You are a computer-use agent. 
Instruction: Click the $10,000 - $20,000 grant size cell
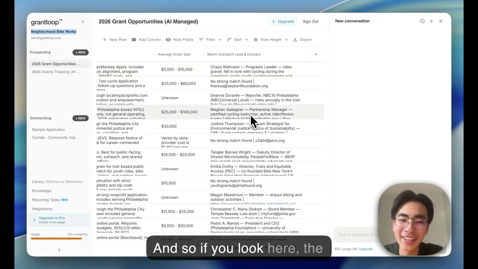(x=180, y=155)
